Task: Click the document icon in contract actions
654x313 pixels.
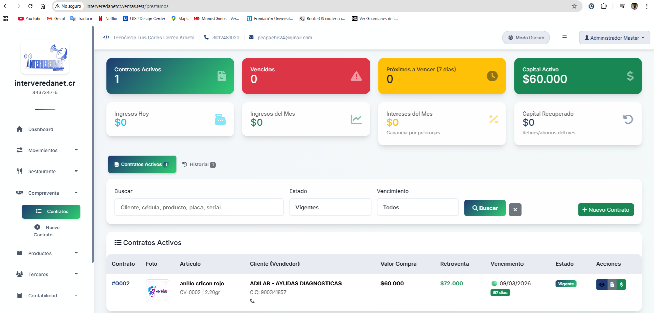Action: tap(612, 284)
